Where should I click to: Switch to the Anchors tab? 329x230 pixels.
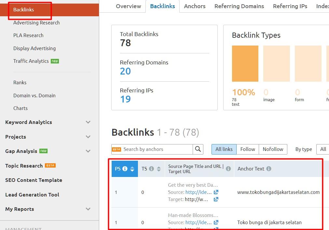pos(195,6)
